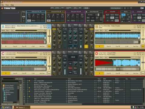This screenshot has width=145, height=109.
Task: Select the Track Collection folder icon
Action: point(4,89)
